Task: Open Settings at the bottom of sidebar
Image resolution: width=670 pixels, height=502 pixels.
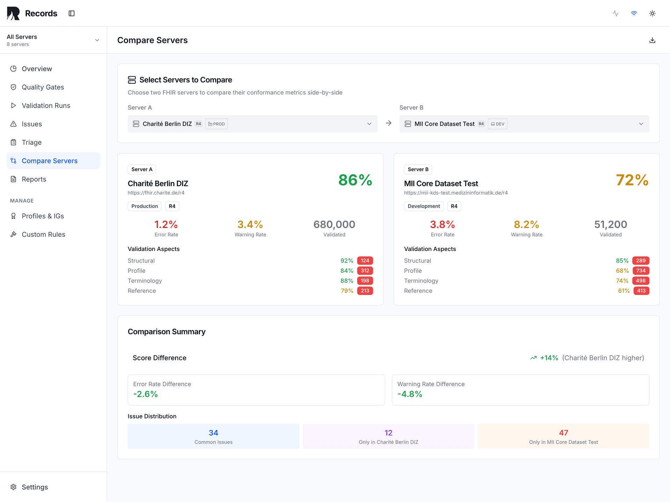Action: coord(35,487)
